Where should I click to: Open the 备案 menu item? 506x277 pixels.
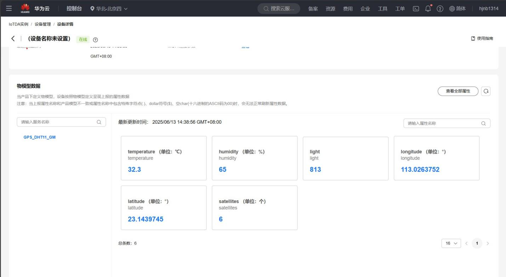[x=313, y=9]
